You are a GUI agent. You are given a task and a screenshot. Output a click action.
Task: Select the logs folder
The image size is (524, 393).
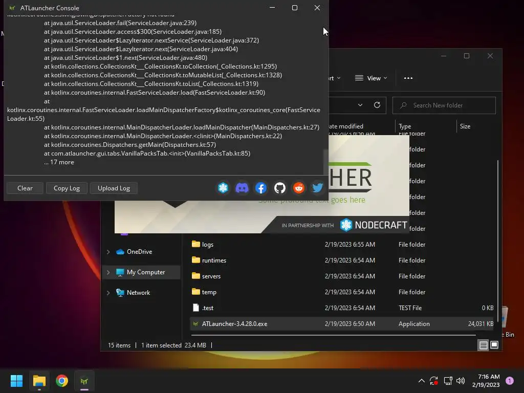click(341, 244)
